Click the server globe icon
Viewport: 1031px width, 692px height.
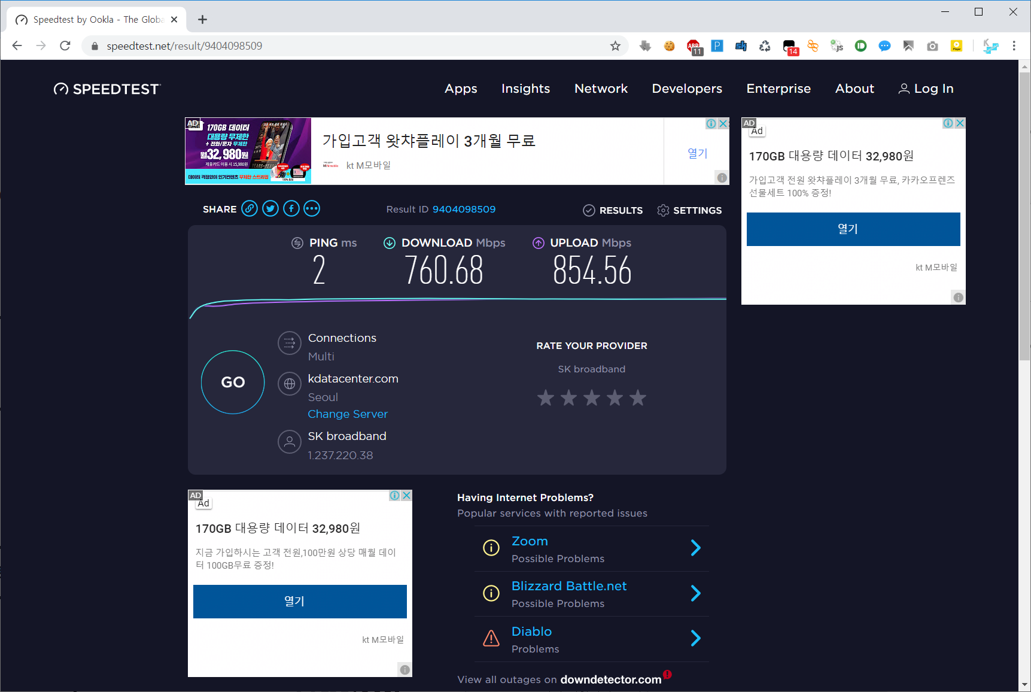pos(290,384)
